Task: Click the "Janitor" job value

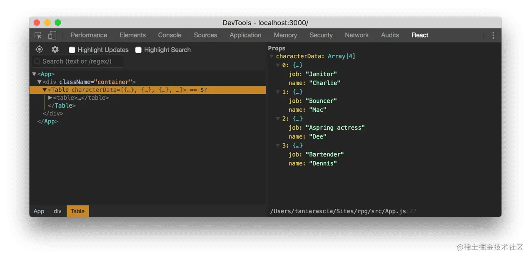Action: [x=321, y=74]
